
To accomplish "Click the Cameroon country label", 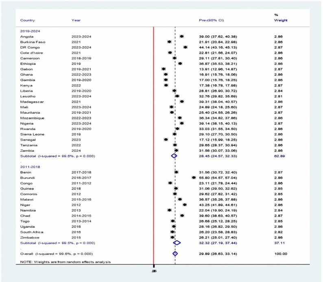I will 30,58.
